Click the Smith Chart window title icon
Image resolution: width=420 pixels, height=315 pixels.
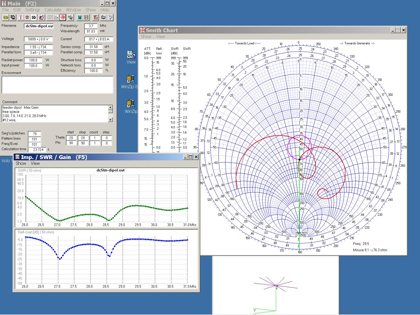point(143,30)
